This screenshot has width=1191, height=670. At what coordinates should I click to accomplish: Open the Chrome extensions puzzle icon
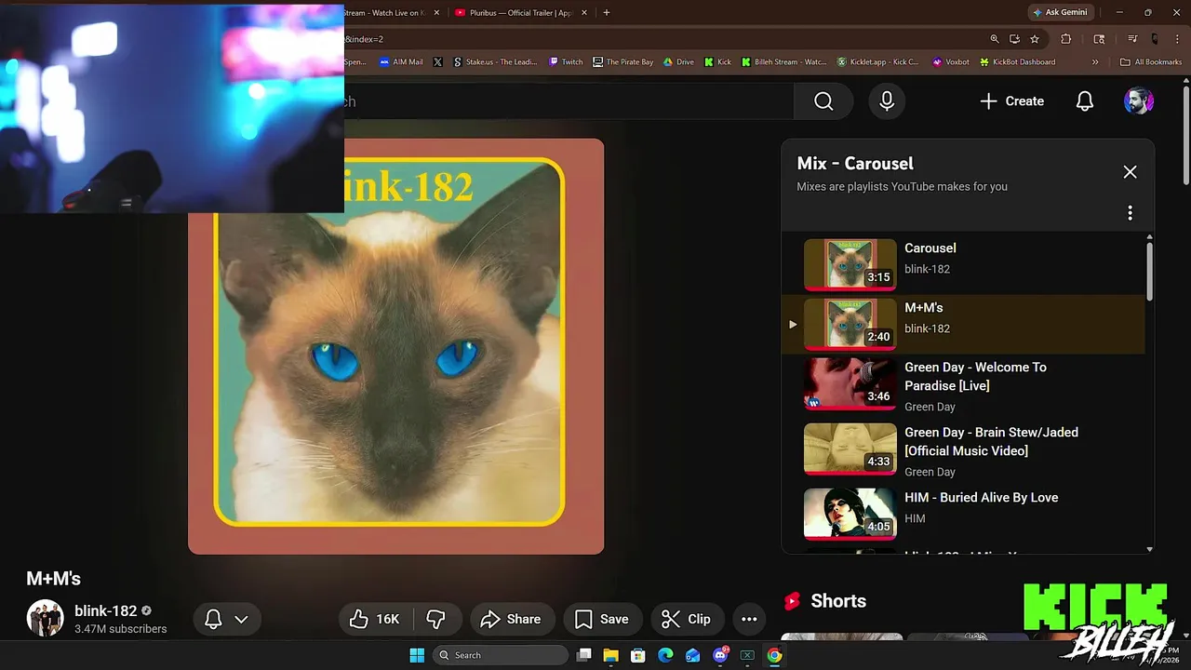(1066, 39)
